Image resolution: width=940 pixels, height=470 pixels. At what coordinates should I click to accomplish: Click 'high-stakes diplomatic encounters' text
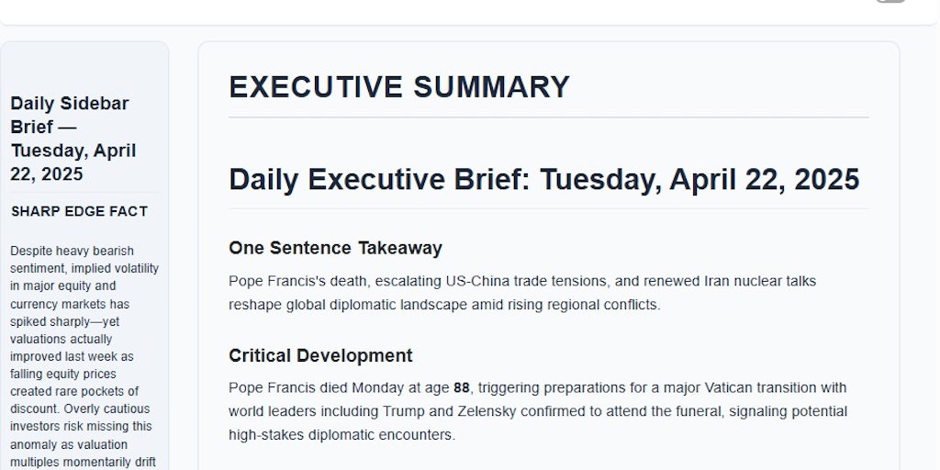click(x=341, y=435)
